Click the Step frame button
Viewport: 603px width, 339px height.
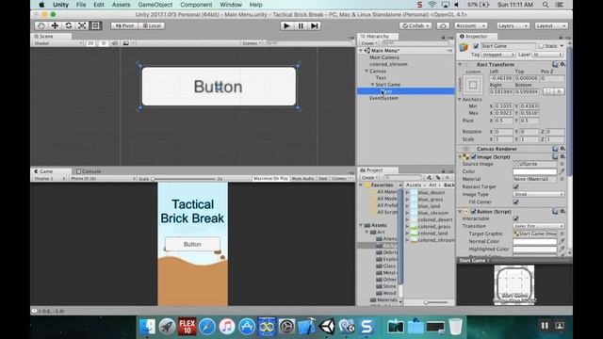click(x=314, y=25)
